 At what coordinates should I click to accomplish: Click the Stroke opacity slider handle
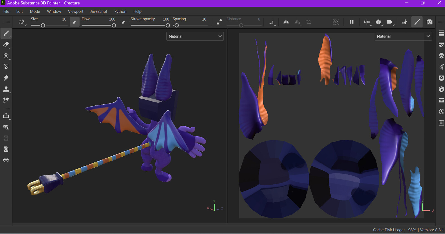coord(168,25)
